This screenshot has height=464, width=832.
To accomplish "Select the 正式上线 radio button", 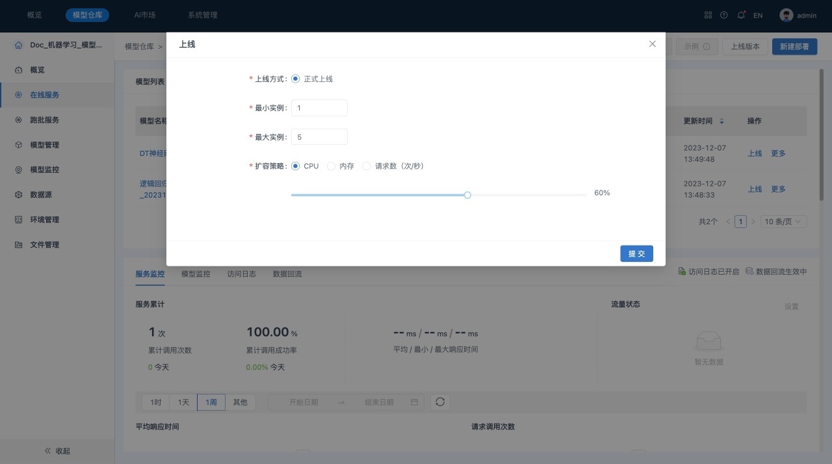I will 296,79.
